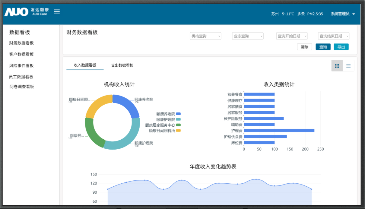Click the 查询 button
The height and width of the screenshot is (209, 365).
pyautogui.click(x=323, y=47)
